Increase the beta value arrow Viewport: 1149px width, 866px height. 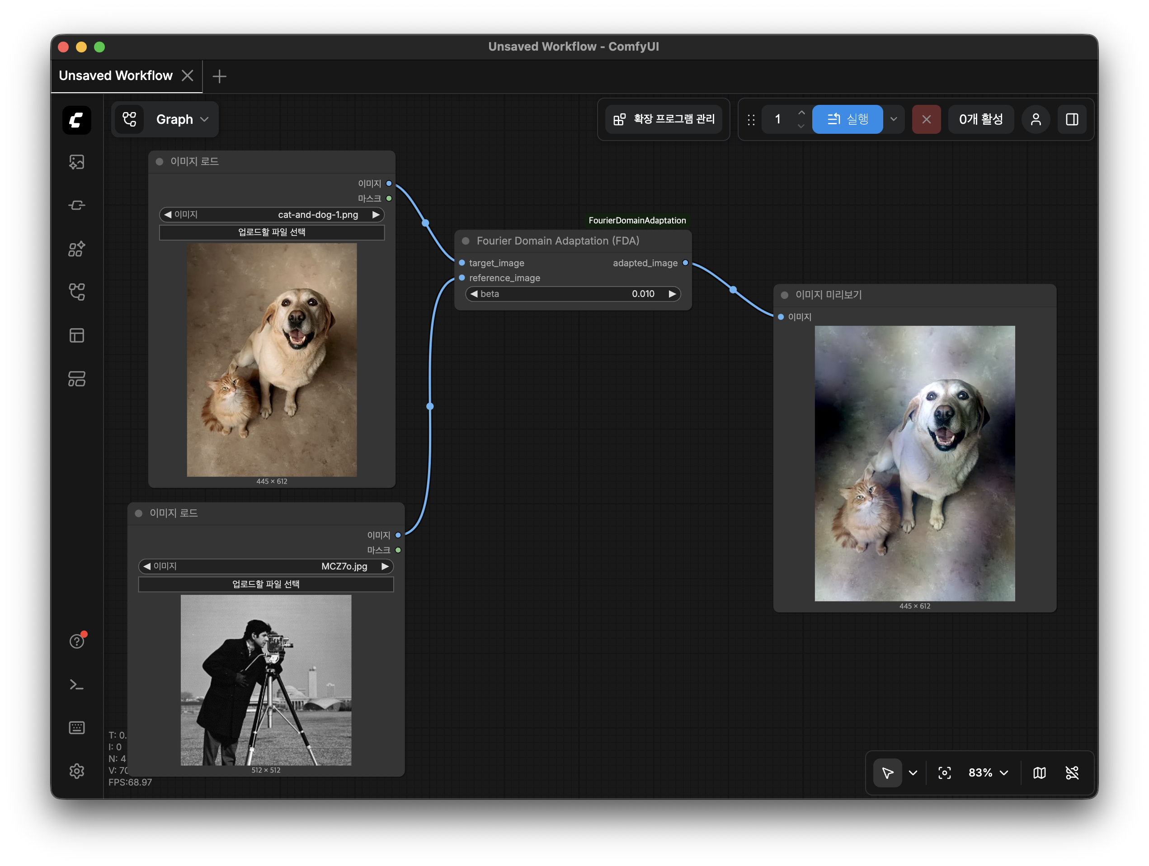[x=672, y=294]
